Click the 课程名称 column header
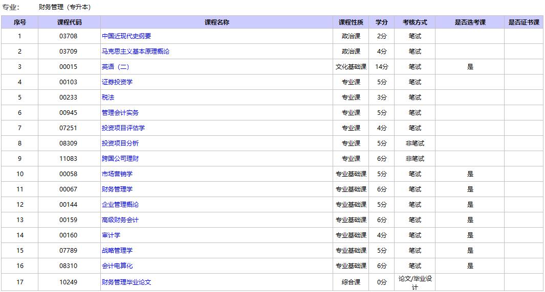This screenshot has width=545, height=292. [x=217, y=22]
